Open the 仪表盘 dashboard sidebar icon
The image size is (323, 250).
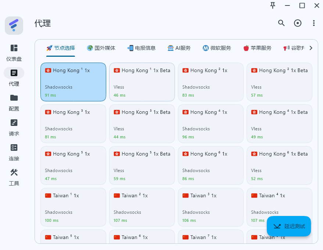click(14, 48)
